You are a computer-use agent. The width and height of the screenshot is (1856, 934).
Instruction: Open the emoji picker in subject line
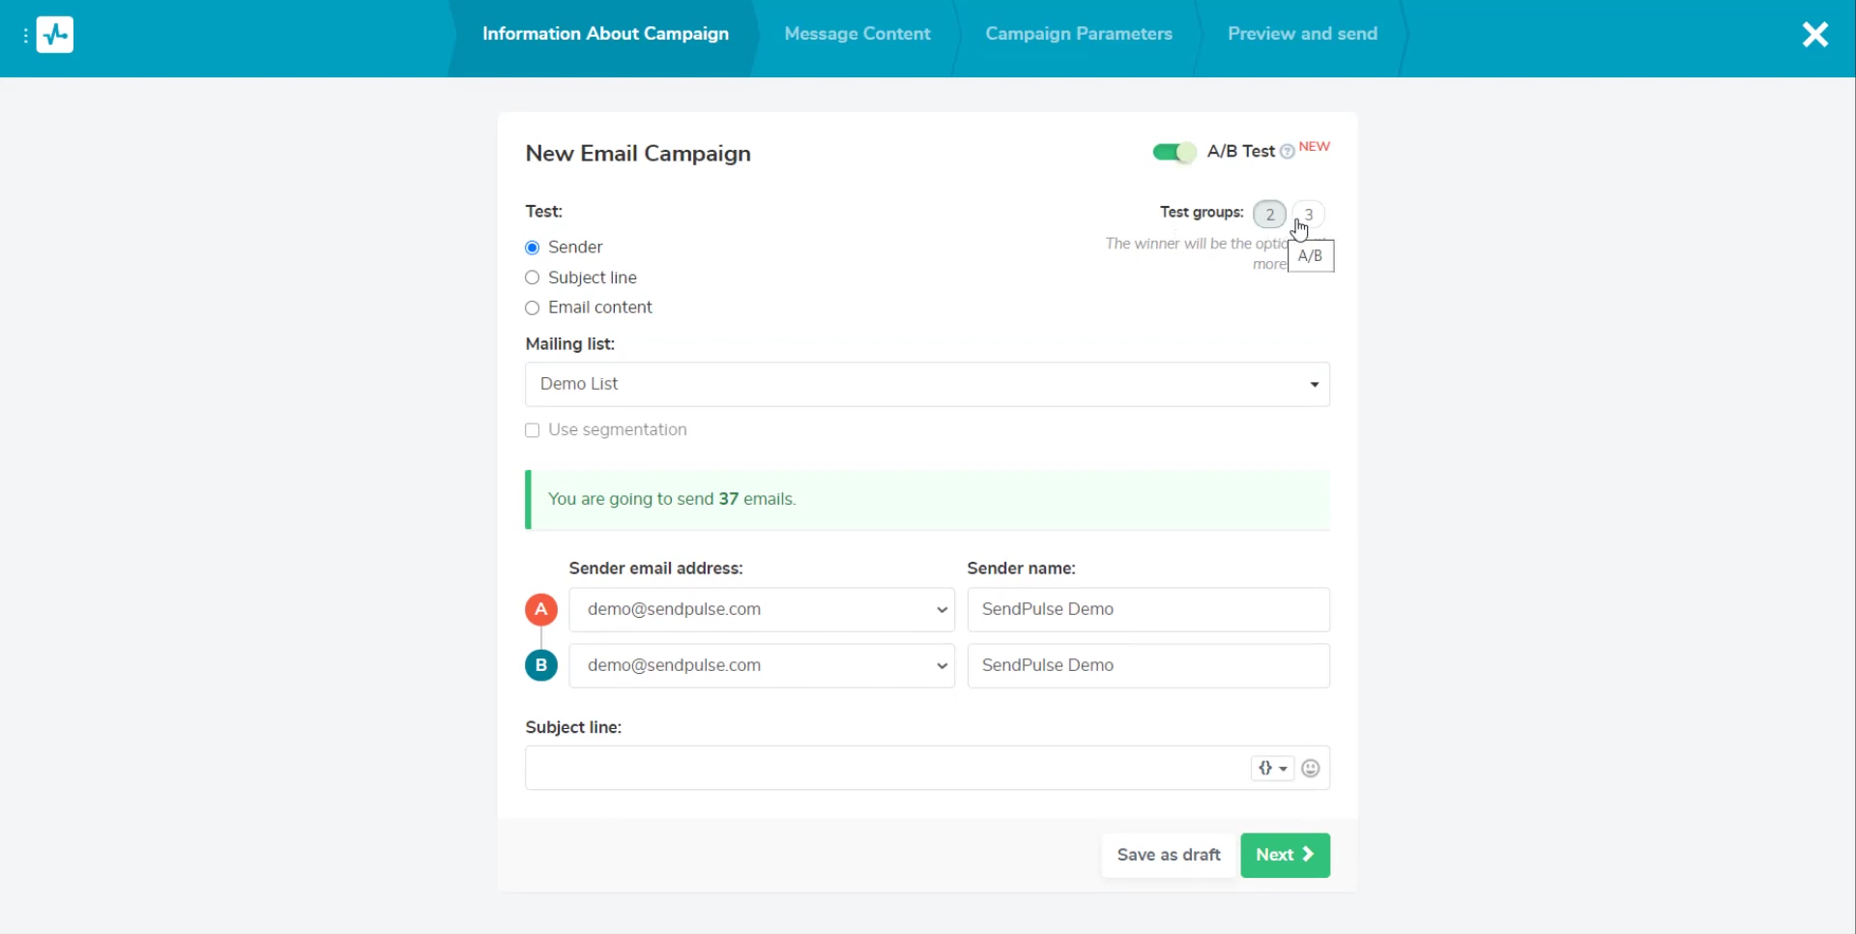pos(1311,769)
